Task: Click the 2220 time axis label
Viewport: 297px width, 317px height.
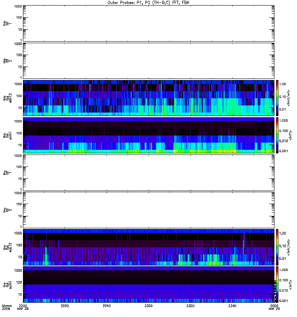Action: point(65,306)
